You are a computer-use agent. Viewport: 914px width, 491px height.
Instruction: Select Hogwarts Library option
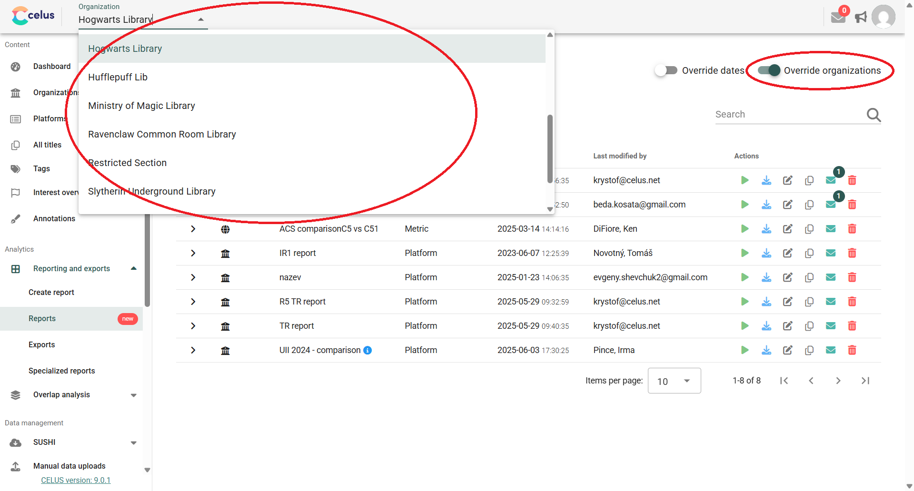coord(312,49)
